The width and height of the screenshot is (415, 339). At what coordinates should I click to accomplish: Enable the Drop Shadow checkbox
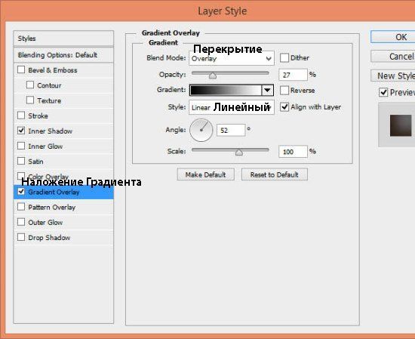[x=21, y=237]
